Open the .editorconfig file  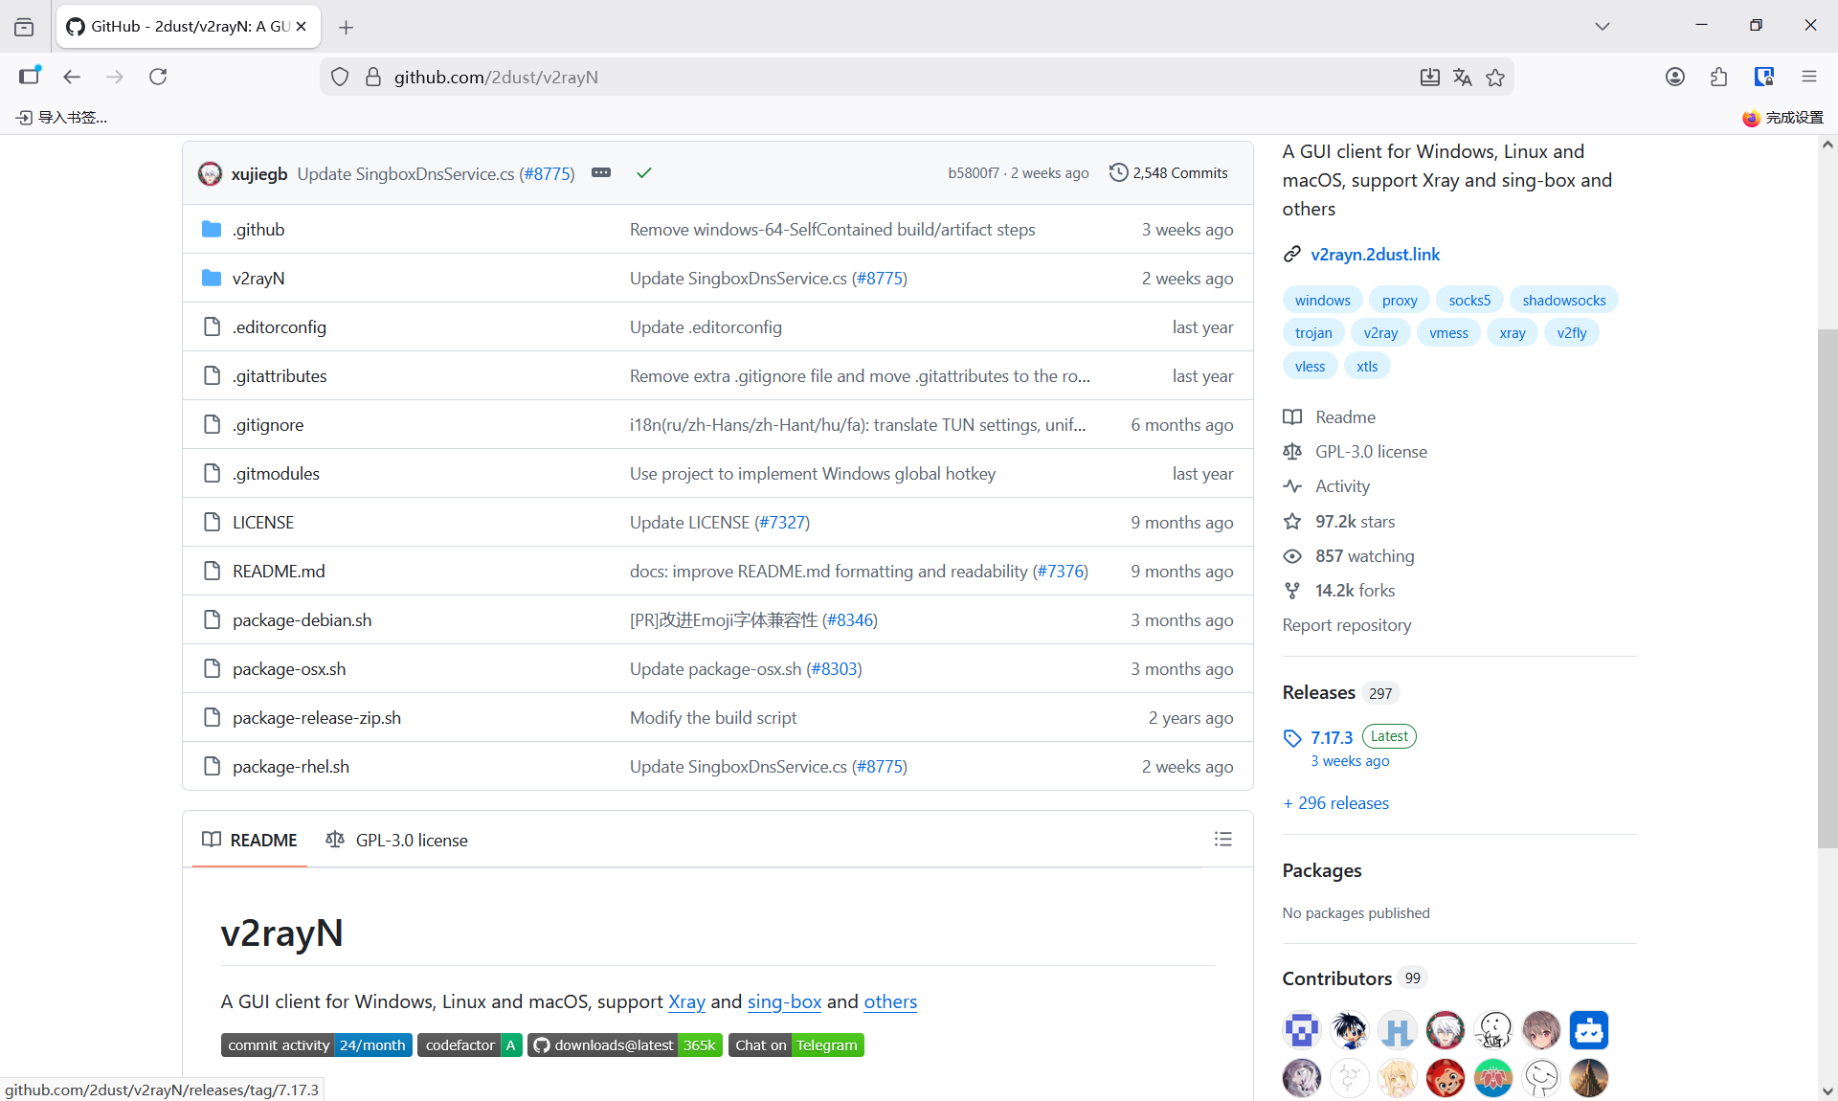pos(279,326)
